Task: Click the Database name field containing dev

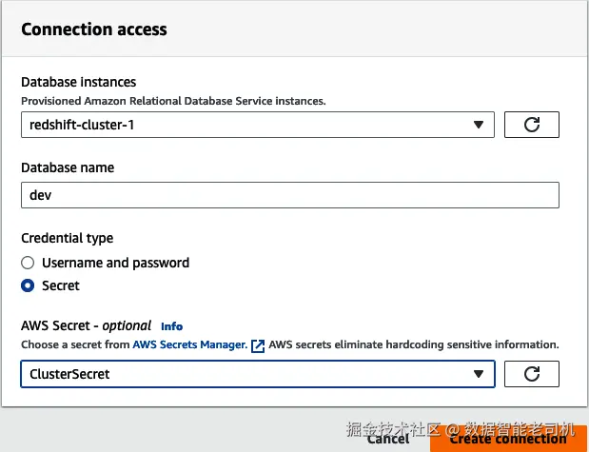Action: pyautogui.click(x=289, y=195)
